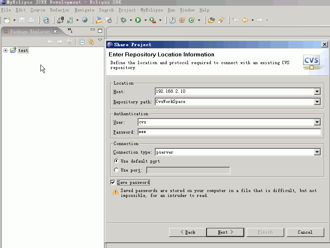The width and height of the screenshot is (330, 248).
Task: Open the Host dropdown list
Action: [x=317, y=92]
